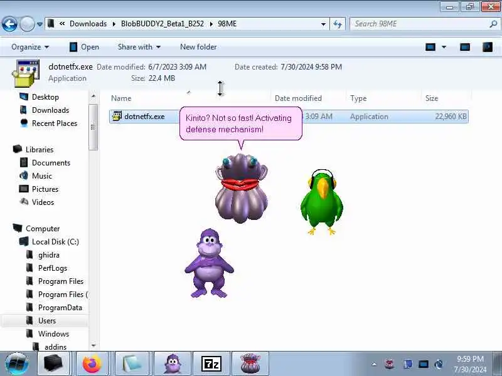This screenshot has width=502, height=376.
Task: Open the Pictures library
Action: (x=45, y=189)
